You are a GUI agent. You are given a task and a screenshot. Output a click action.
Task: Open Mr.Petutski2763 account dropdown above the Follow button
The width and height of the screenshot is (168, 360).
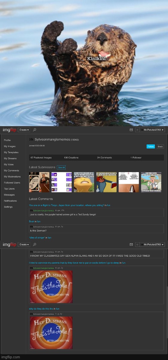[152, 130]
